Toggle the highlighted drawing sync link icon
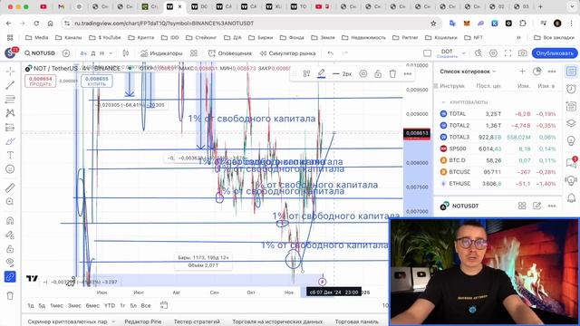This screenshot has height=326, width=580. pos(10,276)
